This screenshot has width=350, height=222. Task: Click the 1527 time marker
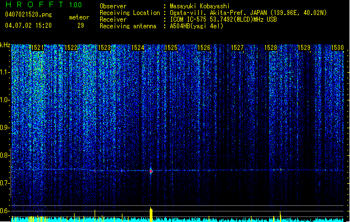237,48
